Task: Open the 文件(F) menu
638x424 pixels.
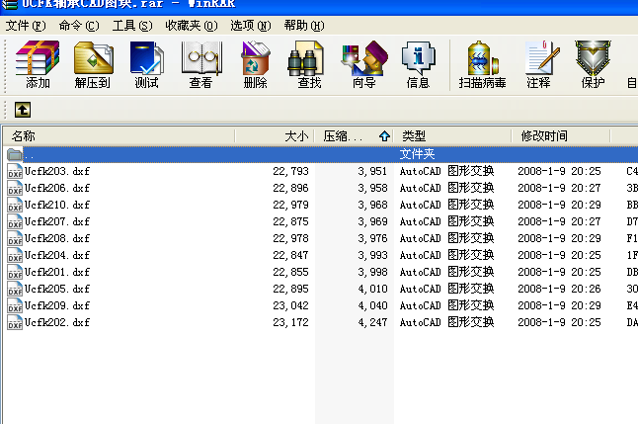Action: tap(26, 26)
